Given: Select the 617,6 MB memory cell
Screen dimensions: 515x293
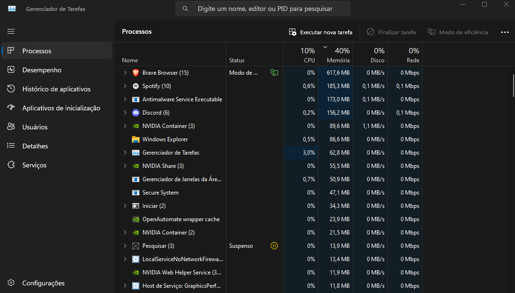Looking at the screenshot, I should 335,73.
